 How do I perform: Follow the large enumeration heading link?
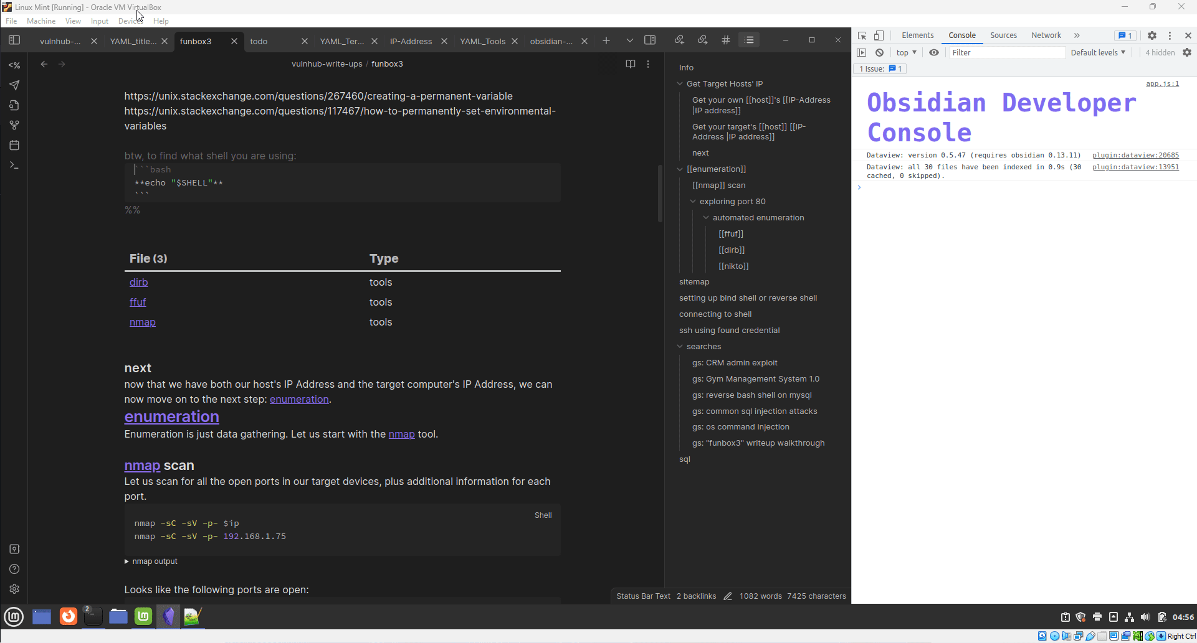(172, 416)
